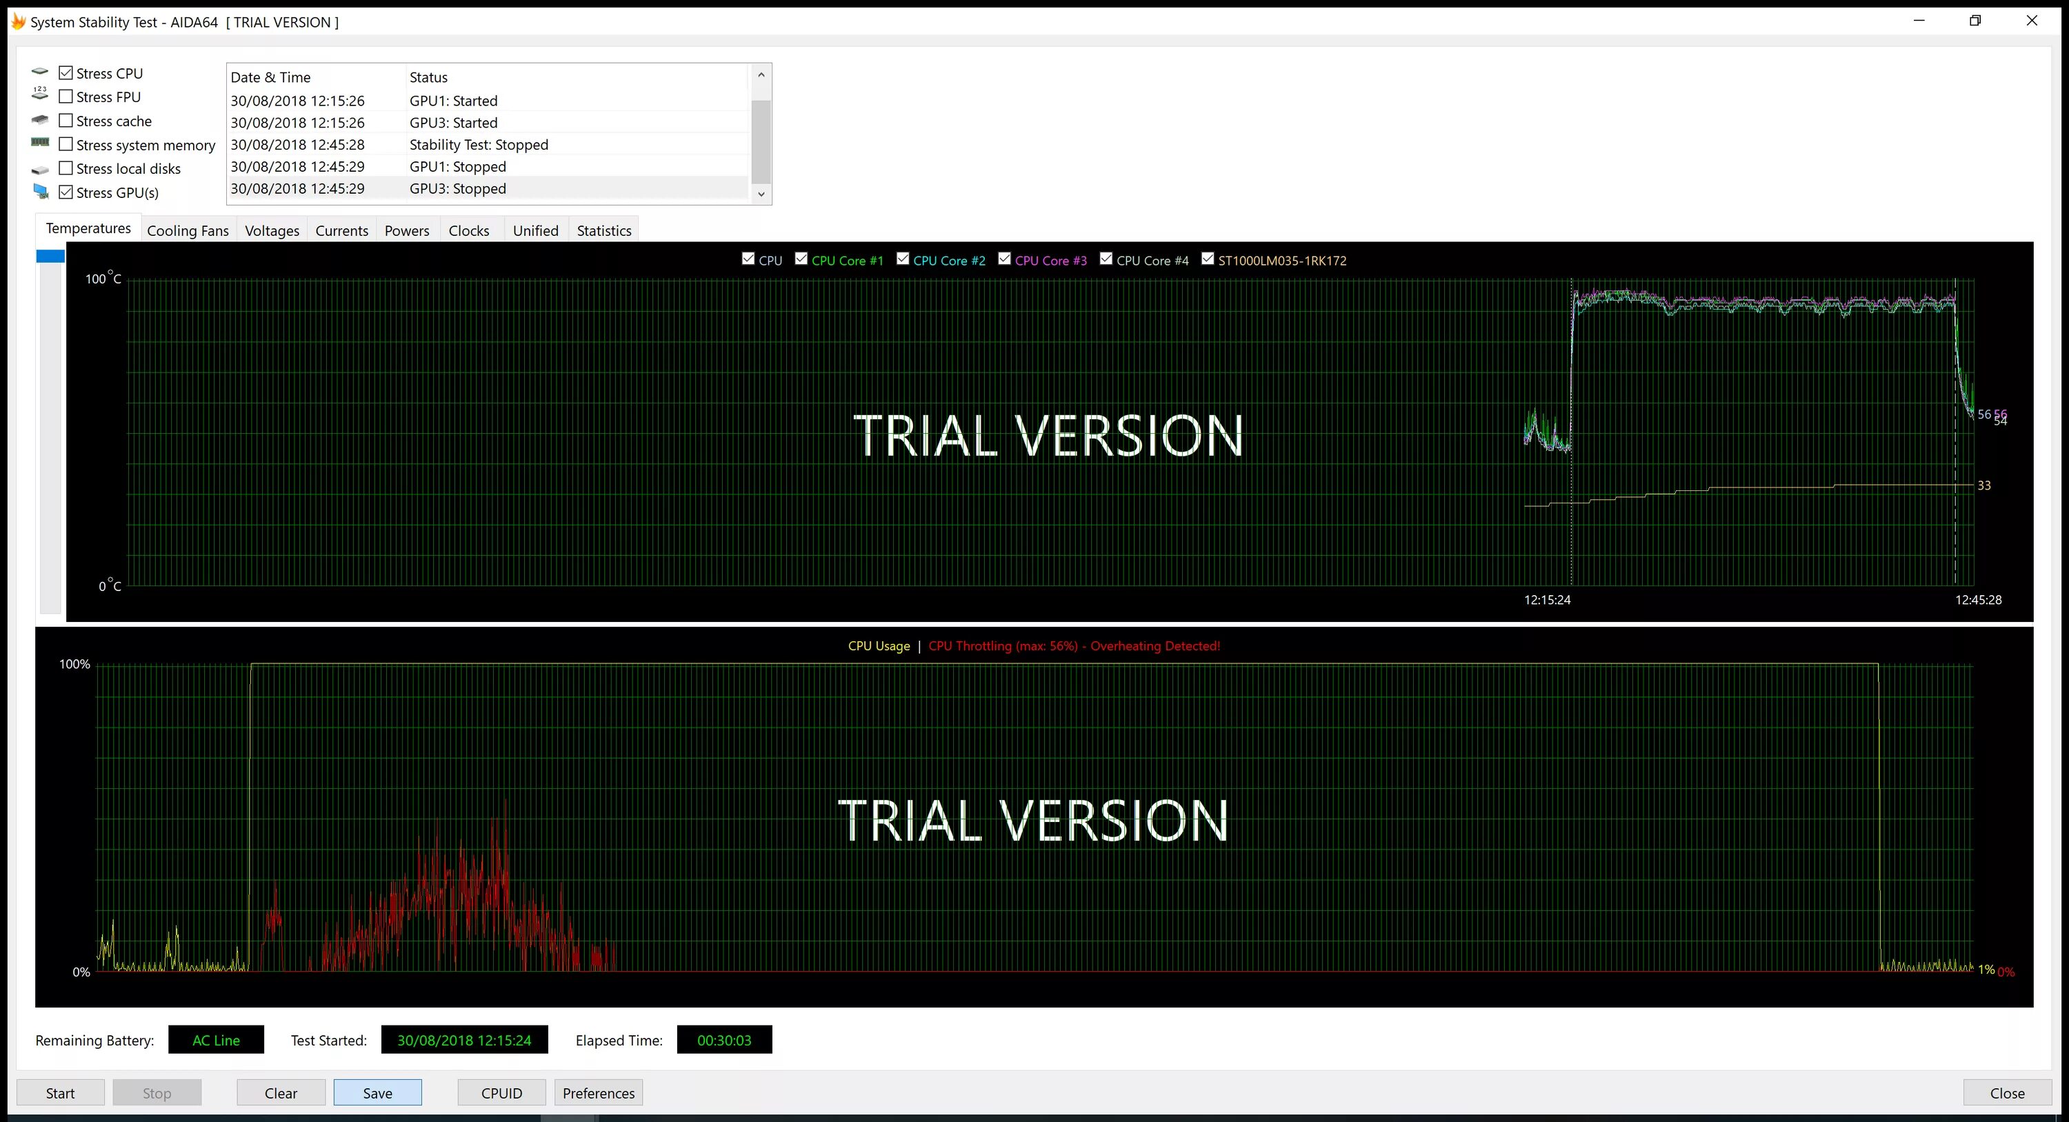Image resolution: width=2069 pixels, height=1122 pixels.
Task: Toggle CPU Core #3 graph checkbox
Action: click(1004, 259)
